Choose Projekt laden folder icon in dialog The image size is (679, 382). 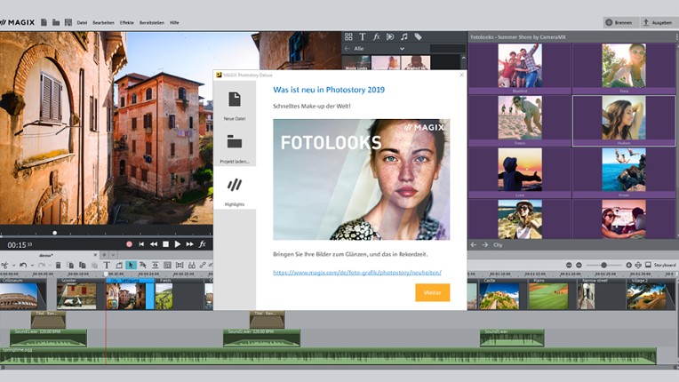coord(235,141)
